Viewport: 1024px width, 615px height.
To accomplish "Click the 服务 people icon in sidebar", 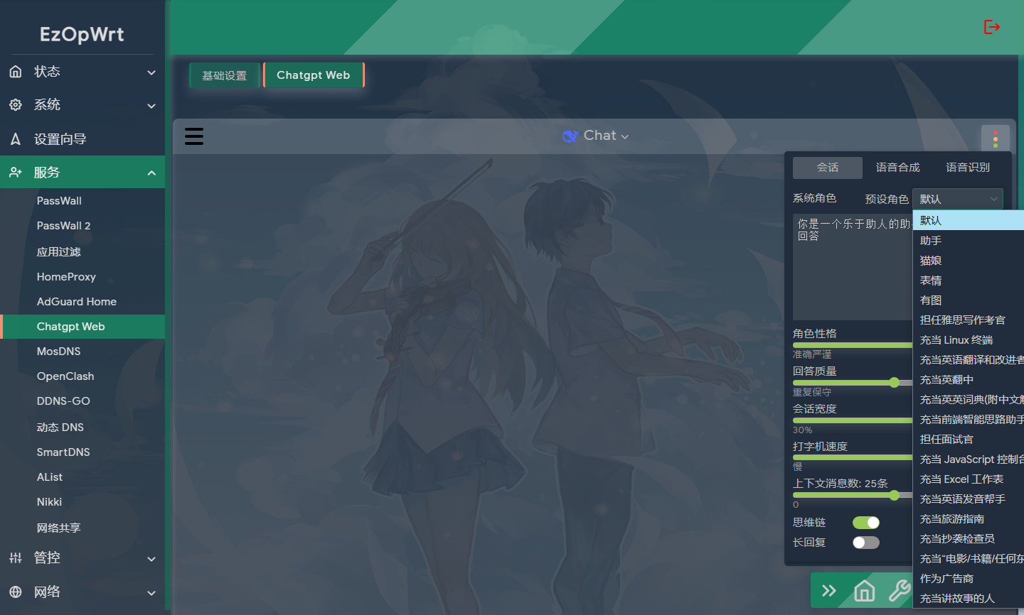I will pyautogui.click(x=16, y=173).
